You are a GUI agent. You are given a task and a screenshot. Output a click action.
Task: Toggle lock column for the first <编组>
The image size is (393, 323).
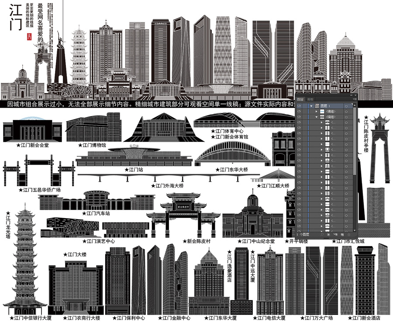tap(305, 111)
